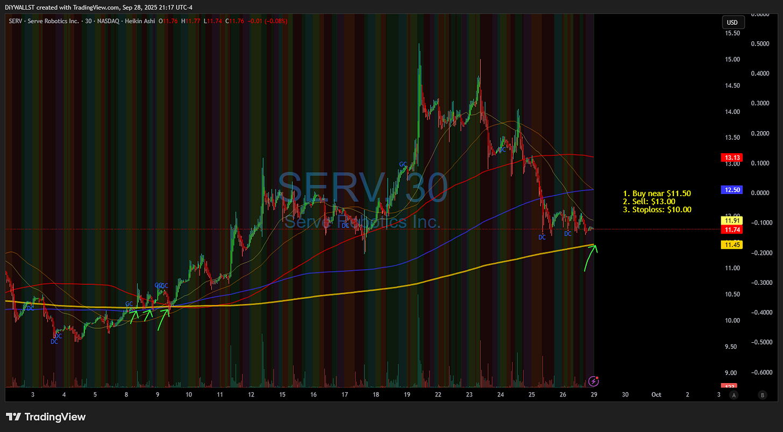Click the 14.50 price axis label

(x=732, y=85)
